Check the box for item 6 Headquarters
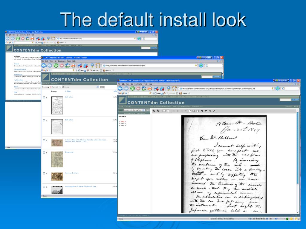Screen dimensions: 306x229 click(44, 187)
